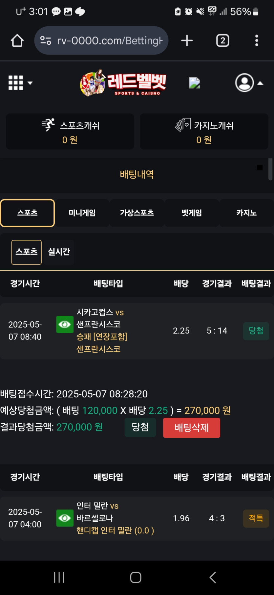Tap the Red Velvet sports logo
Image resolution: width=274 pixels, height=595 pixels.
[x=123, y=83]
